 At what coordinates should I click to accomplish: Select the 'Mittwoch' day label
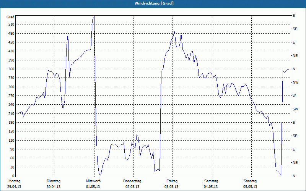coord(93,181)
